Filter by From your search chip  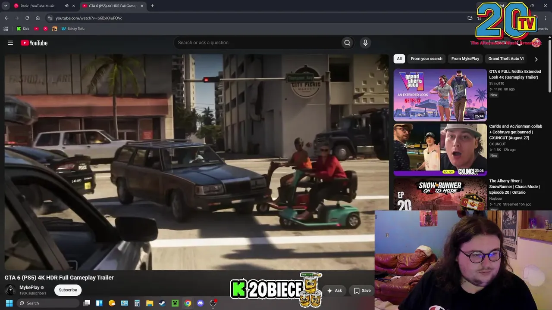(427, 59)
